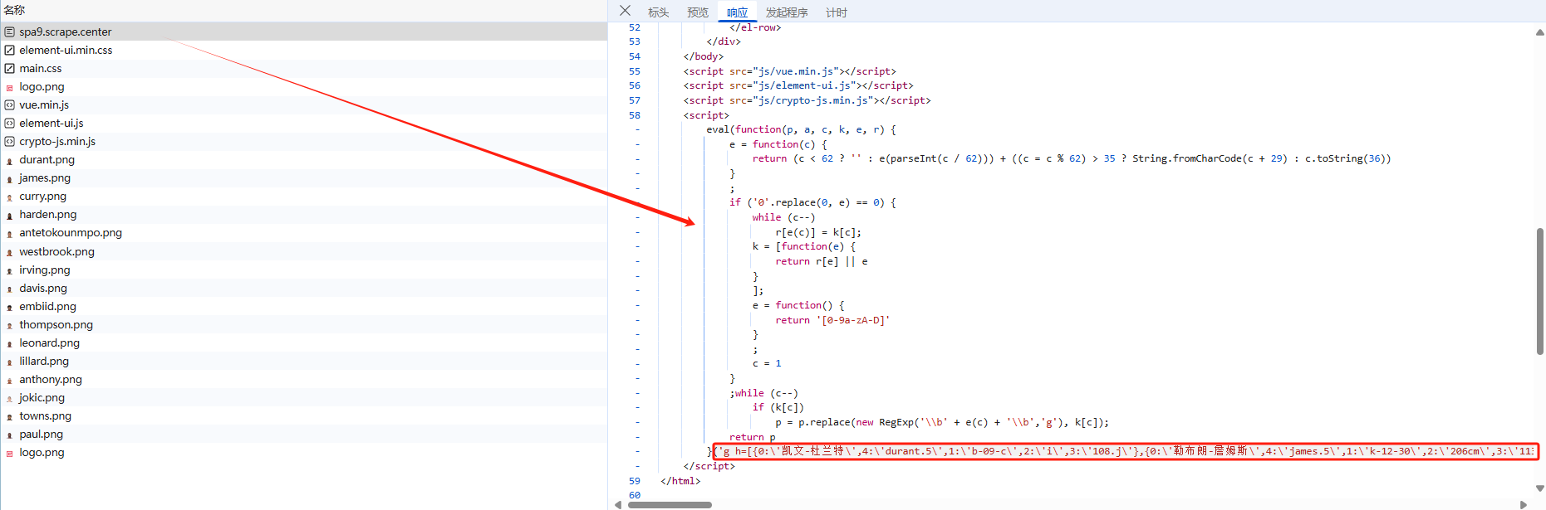
Task: Close the response detail panel with the X icon
Action: point(626,11)
